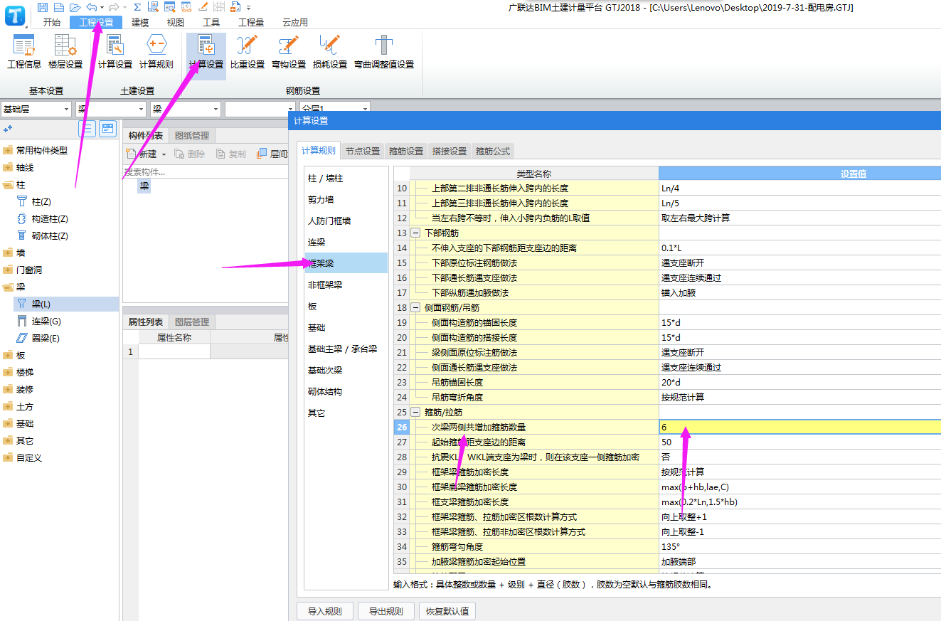
Task: Click 删除 button in component list
Action: pos(190,154)
